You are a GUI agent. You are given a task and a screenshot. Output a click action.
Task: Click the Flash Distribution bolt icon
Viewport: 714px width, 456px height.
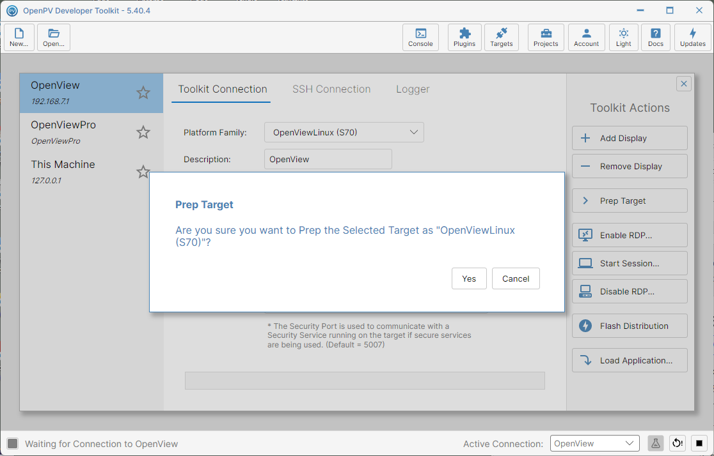585,326
